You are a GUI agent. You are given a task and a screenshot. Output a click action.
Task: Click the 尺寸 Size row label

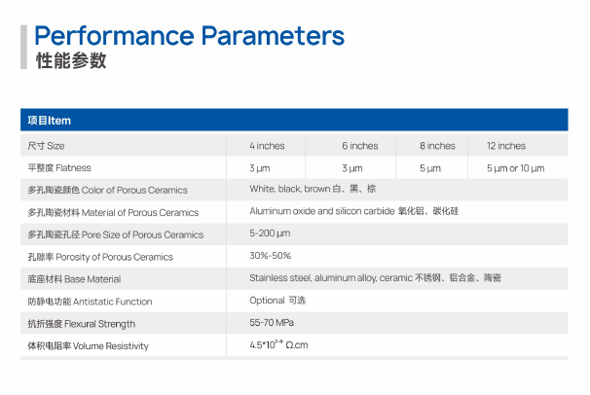tap(46, 146)
